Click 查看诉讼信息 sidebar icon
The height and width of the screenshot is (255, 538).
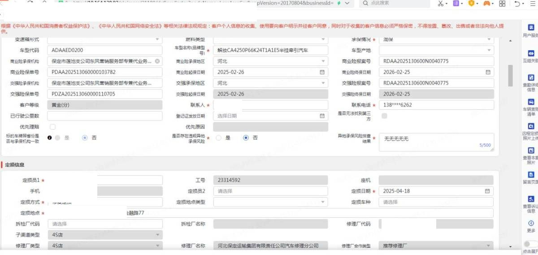tap(531, 199)
